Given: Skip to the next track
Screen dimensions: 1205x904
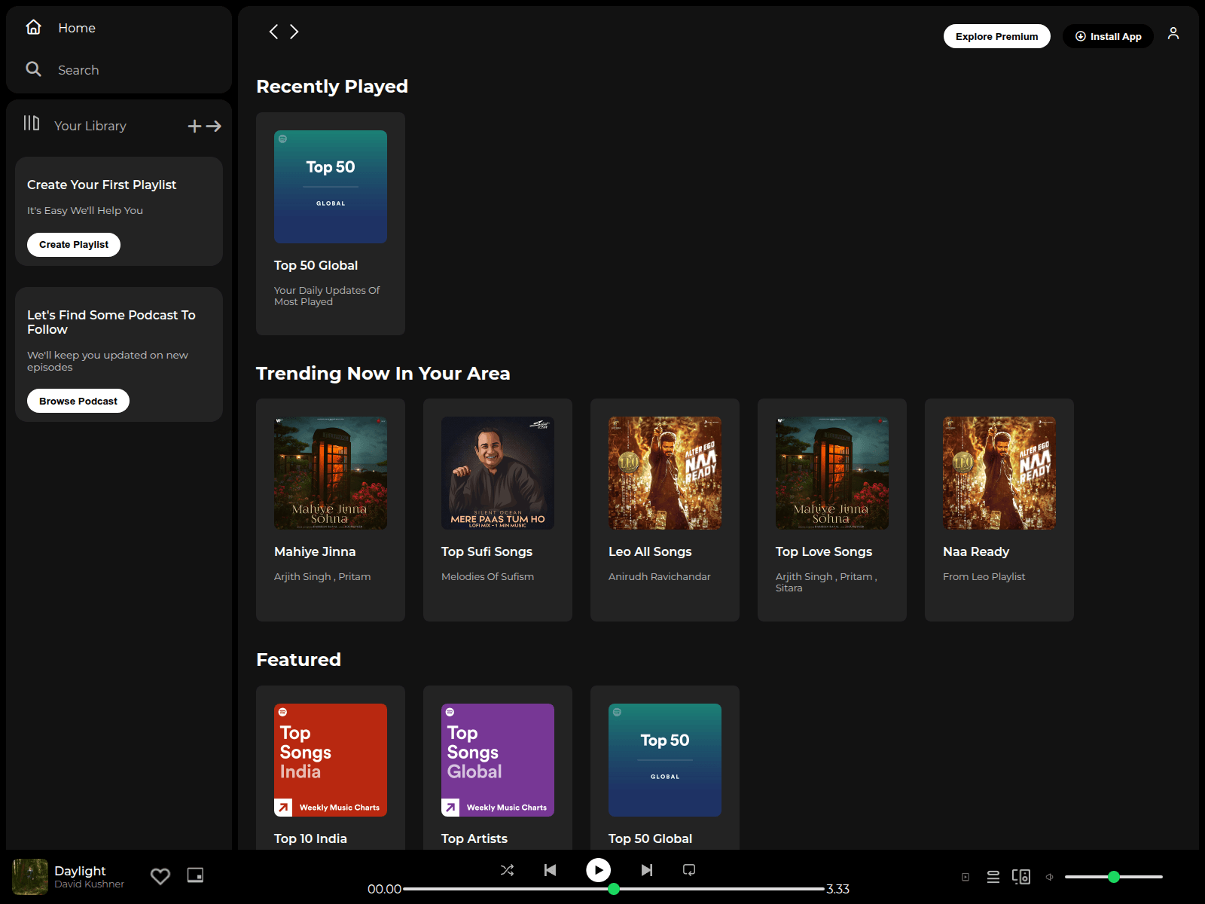Looking at the screenshot, I should click(647, 870).
